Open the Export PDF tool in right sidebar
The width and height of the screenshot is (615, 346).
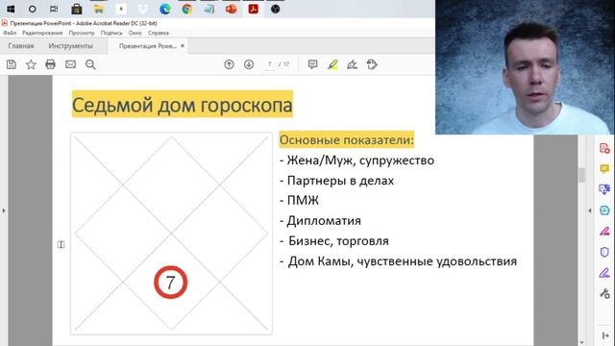pos(604,189)
